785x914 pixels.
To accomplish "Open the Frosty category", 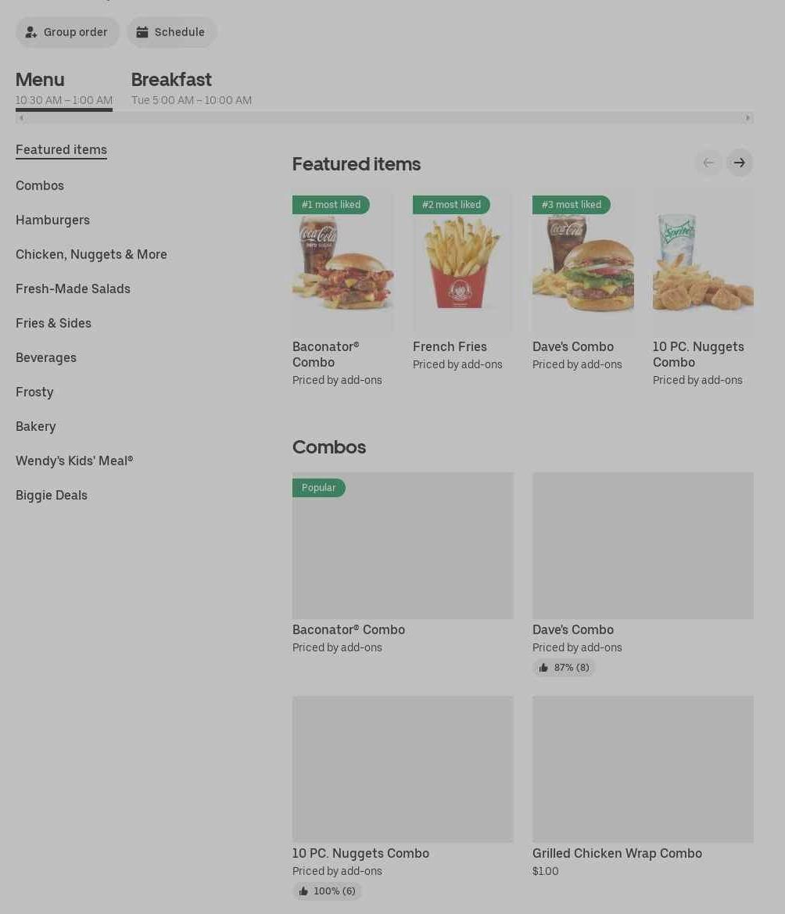I will click(x=34, y=392).
